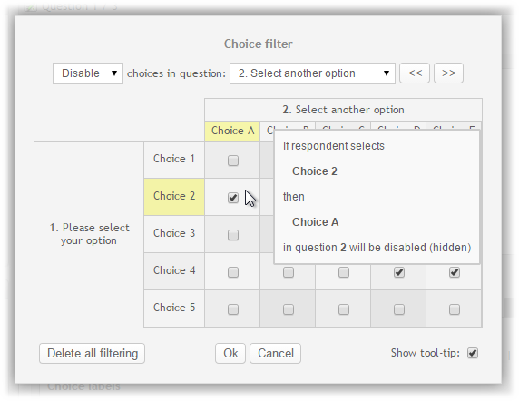Check Choice 1 row, Choice A checkbox
The width and height of the screenshot is (519, 401).
click(233, 161)
